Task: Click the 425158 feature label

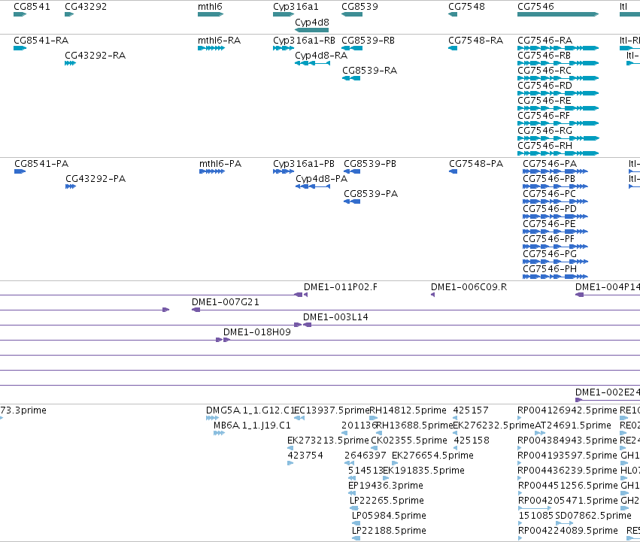Action: point(472,441)
